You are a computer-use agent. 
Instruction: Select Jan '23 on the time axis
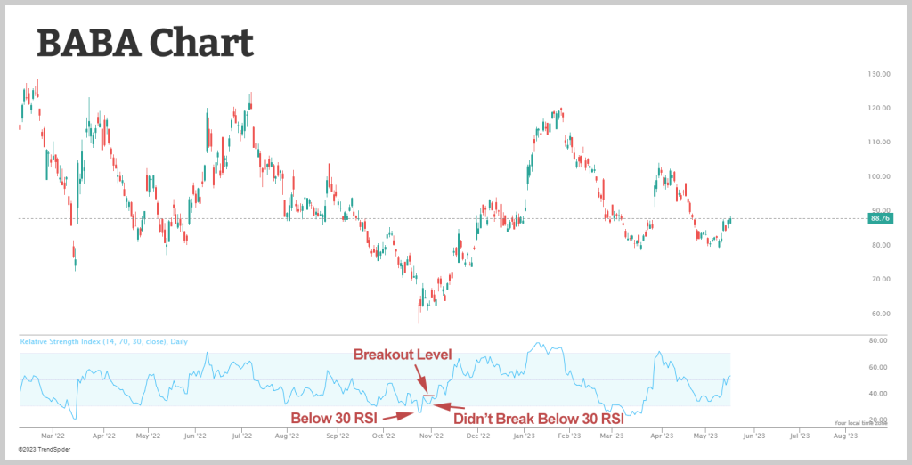click(x=525, y=436)
